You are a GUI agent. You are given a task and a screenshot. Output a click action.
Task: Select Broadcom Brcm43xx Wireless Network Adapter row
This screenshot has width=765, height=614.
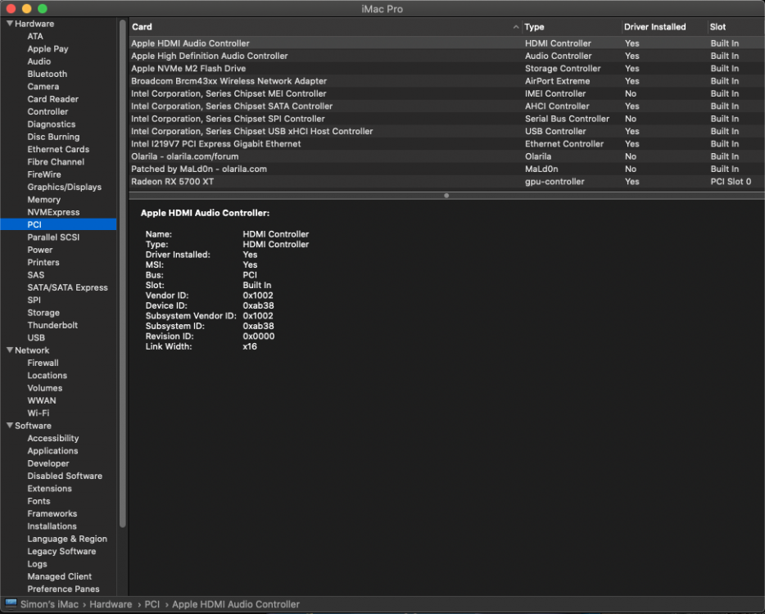tap(446, 81)
